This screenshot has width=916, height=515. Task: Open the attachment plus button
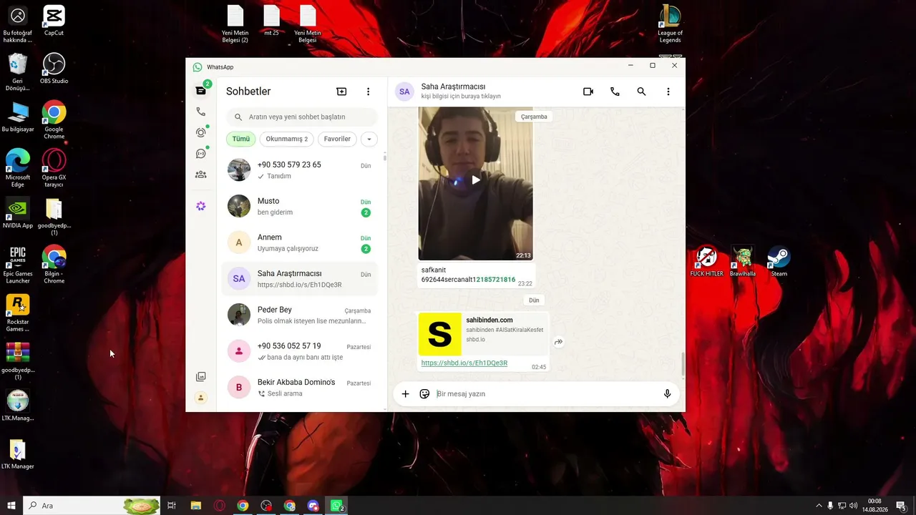click(x=405, y=393)
